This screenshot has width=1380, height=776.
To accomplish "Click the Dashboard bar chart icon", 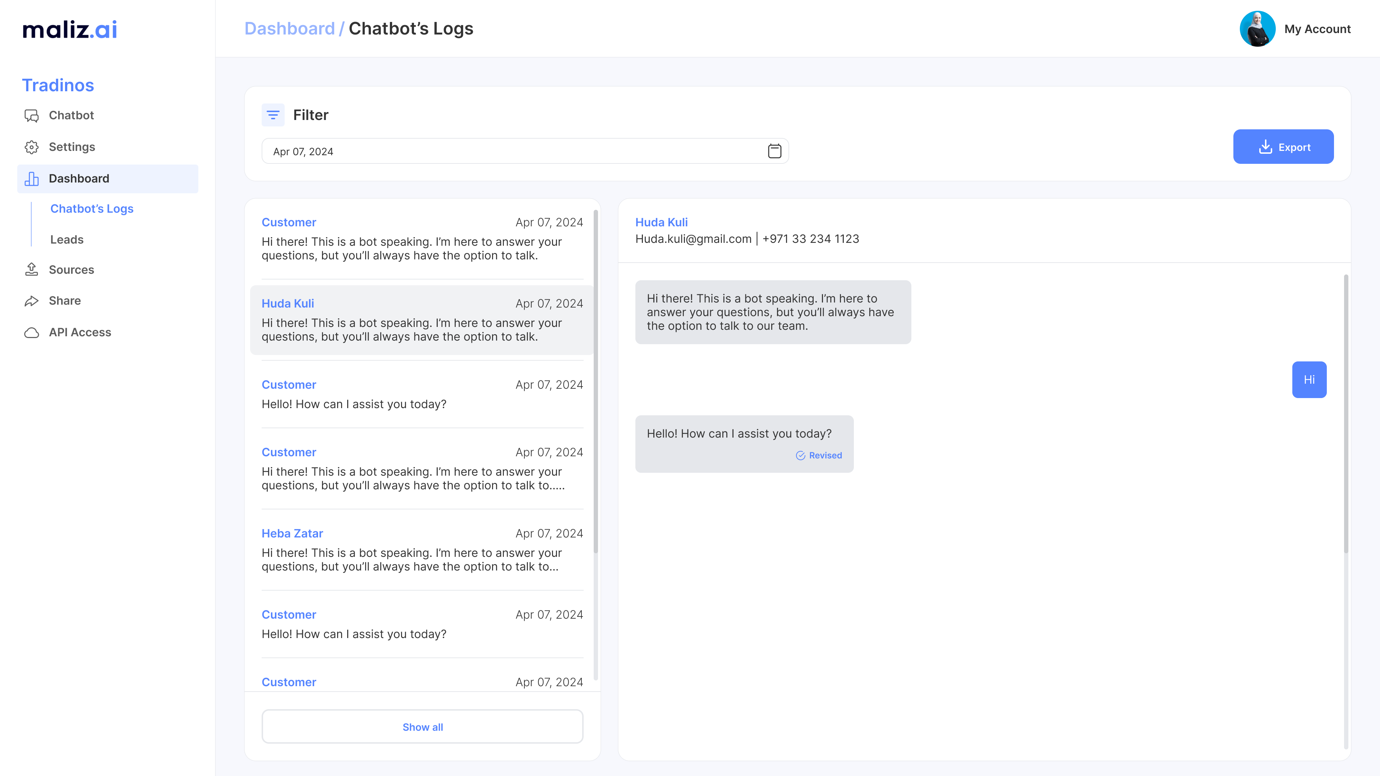I will pyautogui.click(x=32, y=179).
